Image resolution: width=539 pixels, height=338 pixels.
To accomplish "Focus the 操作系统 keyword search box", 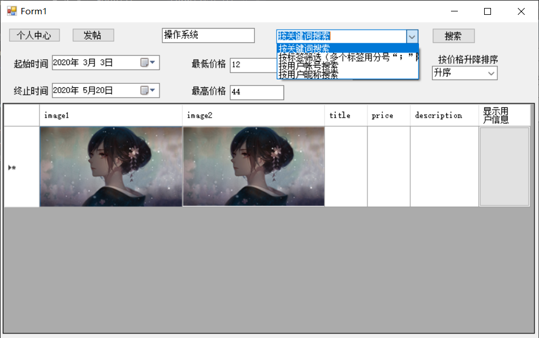I will click(208, 35).
